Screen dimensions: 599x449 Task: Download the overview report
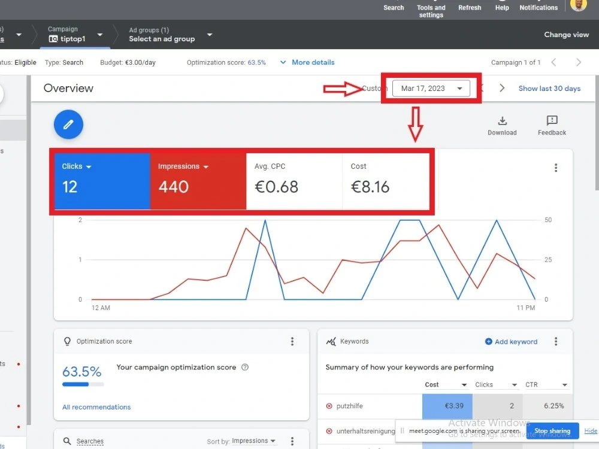coord(502,126)
